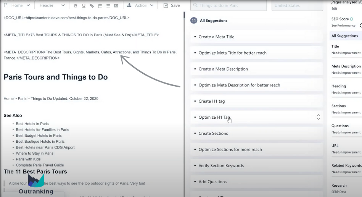The image size is (362, 197).
Task: Select Create a Meta Description suggestion
Action: [256, 69]
